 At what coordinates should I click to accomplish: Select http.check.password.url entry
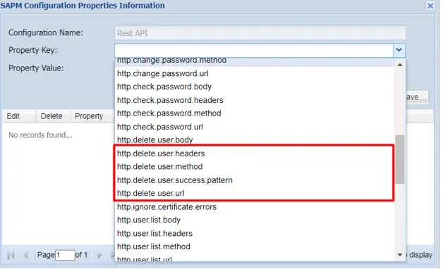pos(254,127)
